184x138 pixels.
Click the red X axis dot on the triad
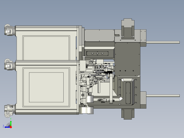11,127
